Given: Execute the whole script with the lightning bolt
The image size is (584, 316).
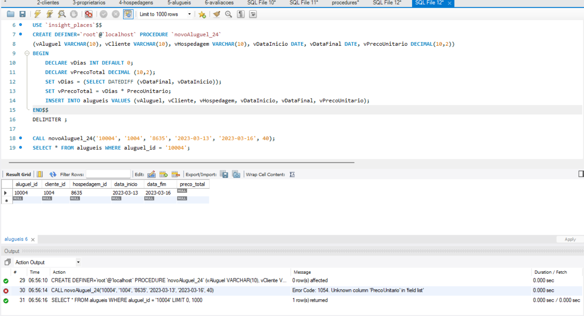Looking at the screenshot, I should tap(37, 14).
